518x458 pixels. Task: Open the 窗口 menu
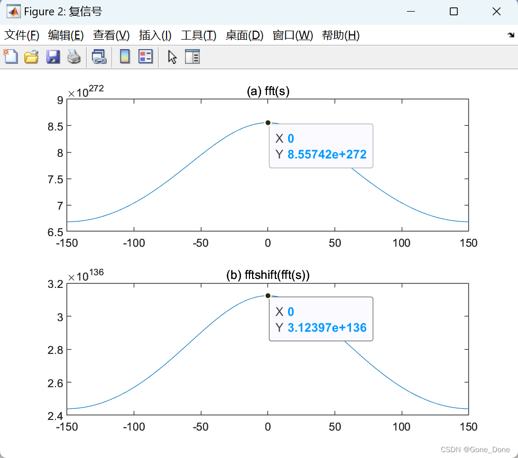coord(292,35)
